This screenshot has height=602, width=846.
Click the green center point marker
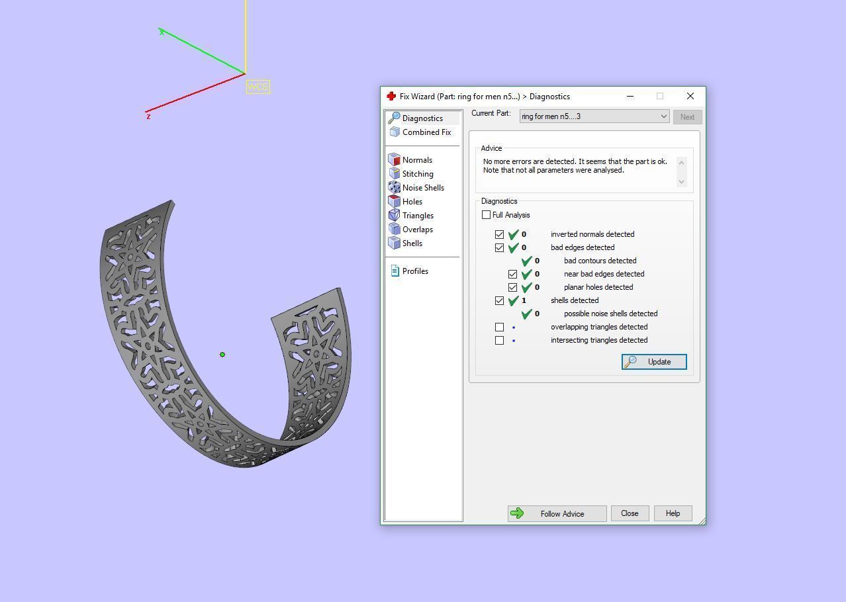coord(222,355)
